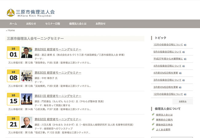The image size is (200, 138).
Task: Open room photo thumbnail for 第830回 seminar
Action: click(27, 76)
